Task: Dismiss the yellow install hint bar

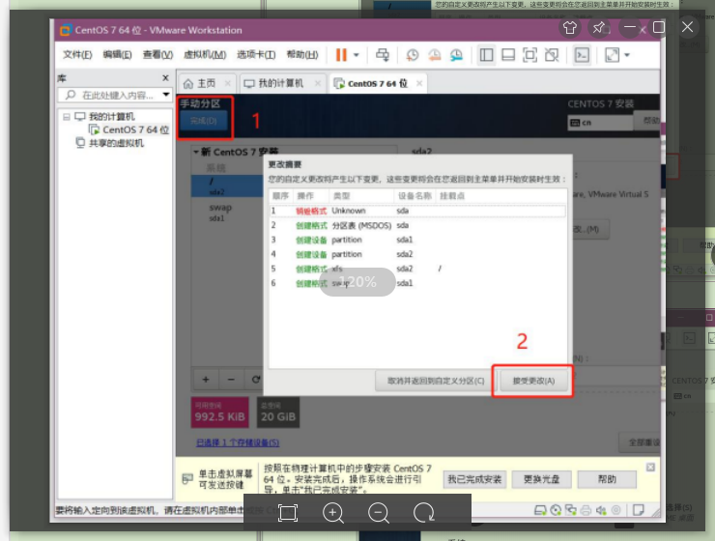Action: (x=650, y=468)
